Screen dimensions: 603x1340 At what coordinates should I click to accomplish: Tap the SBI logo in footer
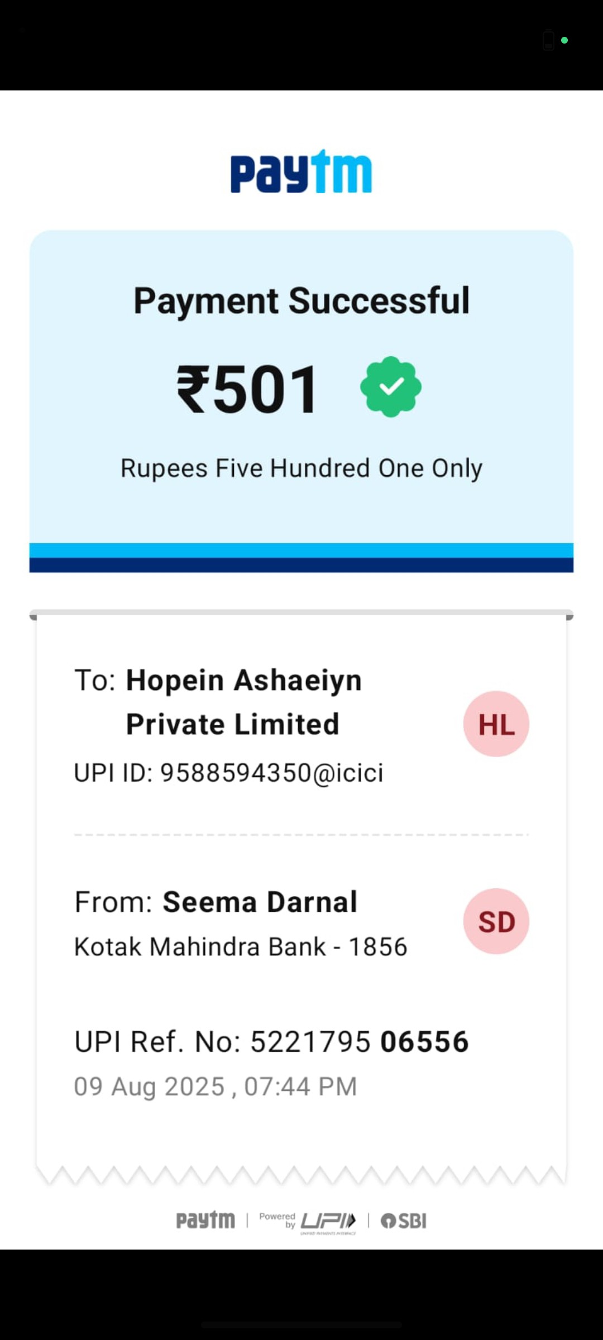coord(404,1221)
